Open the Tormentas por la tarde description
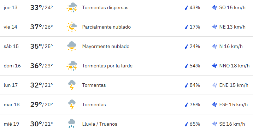Screen dimensions: 253x132 click(107, 66)
